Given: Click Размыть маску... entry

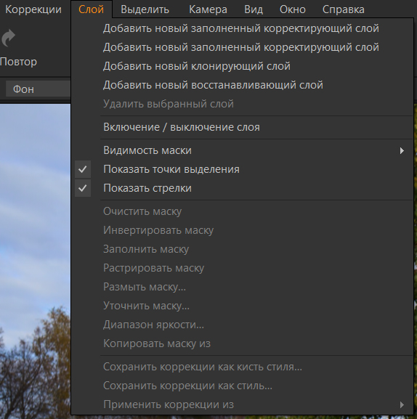Looking at the screenshot, I should pos(243,287).
